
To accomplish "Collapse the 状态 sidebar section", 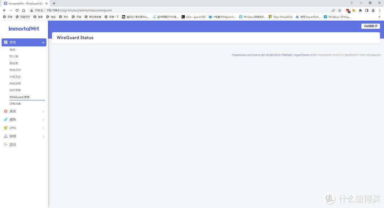I will (24, 42).
